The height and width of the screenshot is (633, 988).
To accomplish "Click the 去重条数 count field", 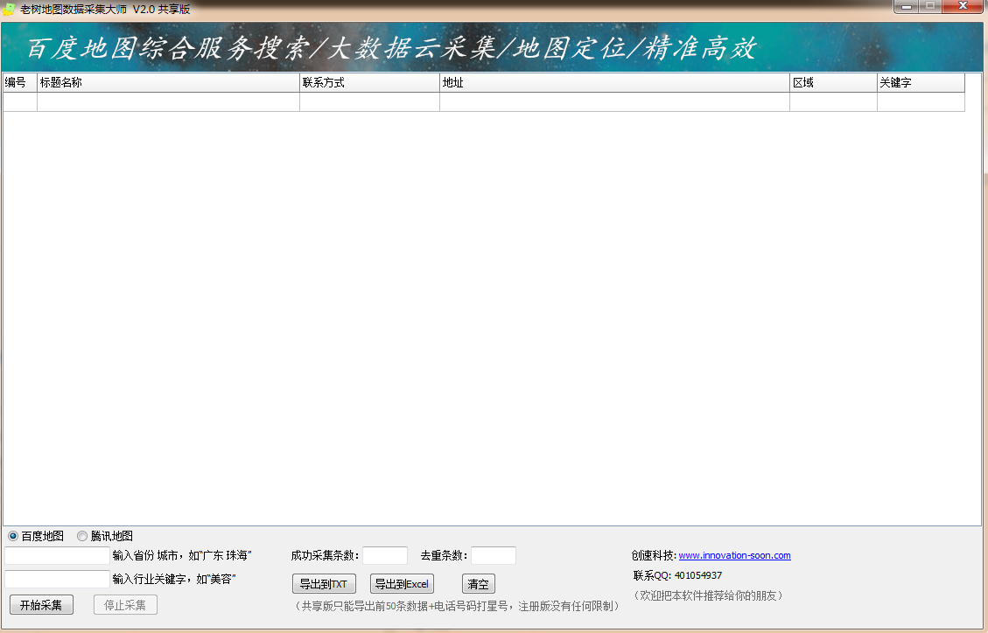I will (494, 555).
